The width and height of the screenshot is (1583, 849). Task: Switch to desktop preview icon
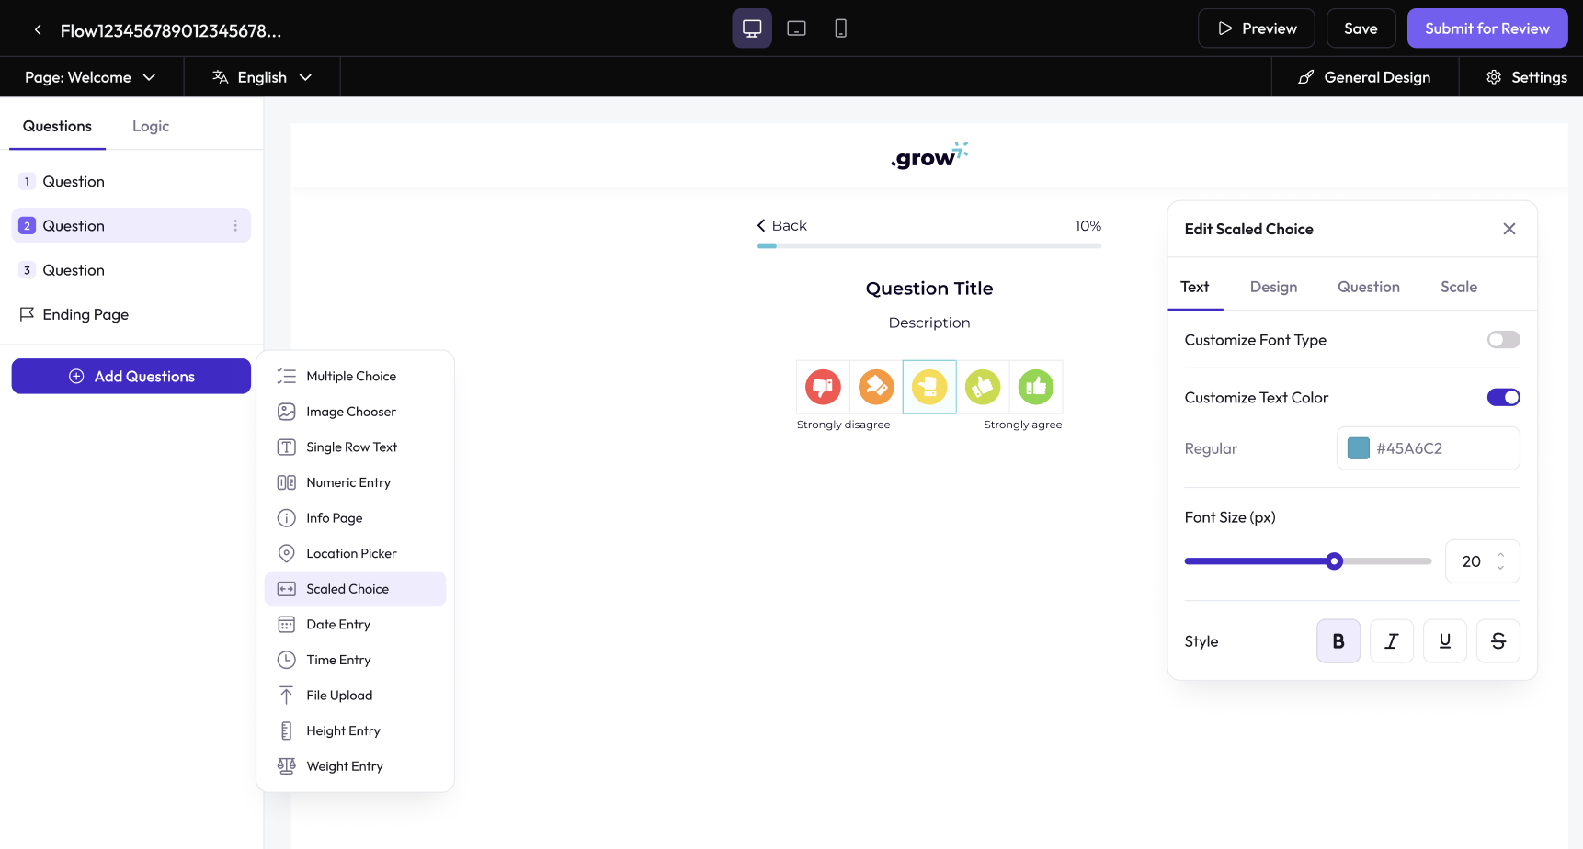click(x=751, y=28)
